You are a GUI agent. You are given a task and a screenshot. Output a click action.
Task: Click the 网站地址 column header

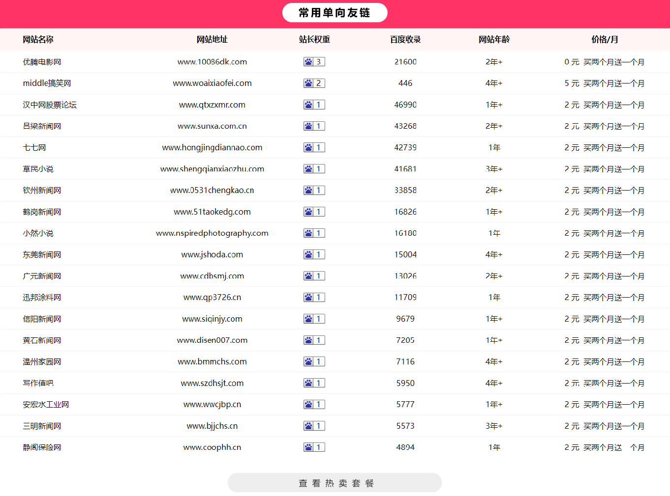pyautogui.click(x=212, y=39)
